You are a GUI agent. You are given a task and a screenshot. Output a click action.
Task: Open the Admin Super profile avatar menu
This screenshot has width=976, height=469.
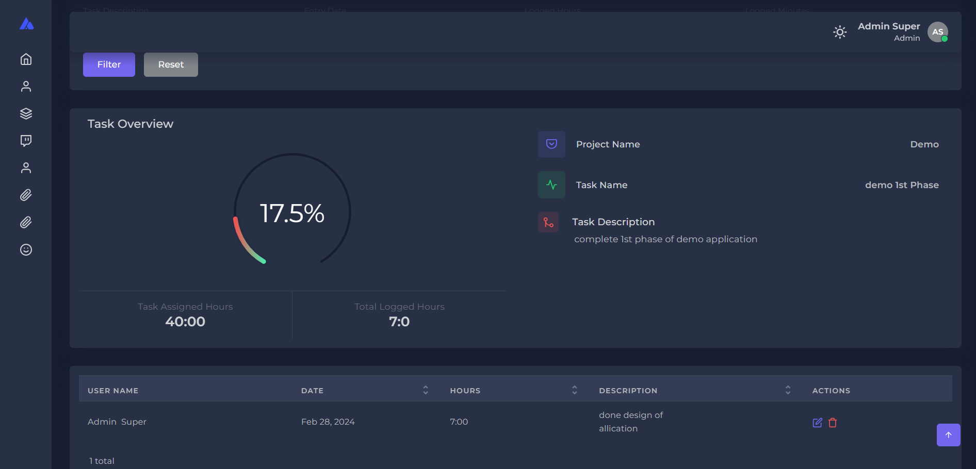pos(937,32)
